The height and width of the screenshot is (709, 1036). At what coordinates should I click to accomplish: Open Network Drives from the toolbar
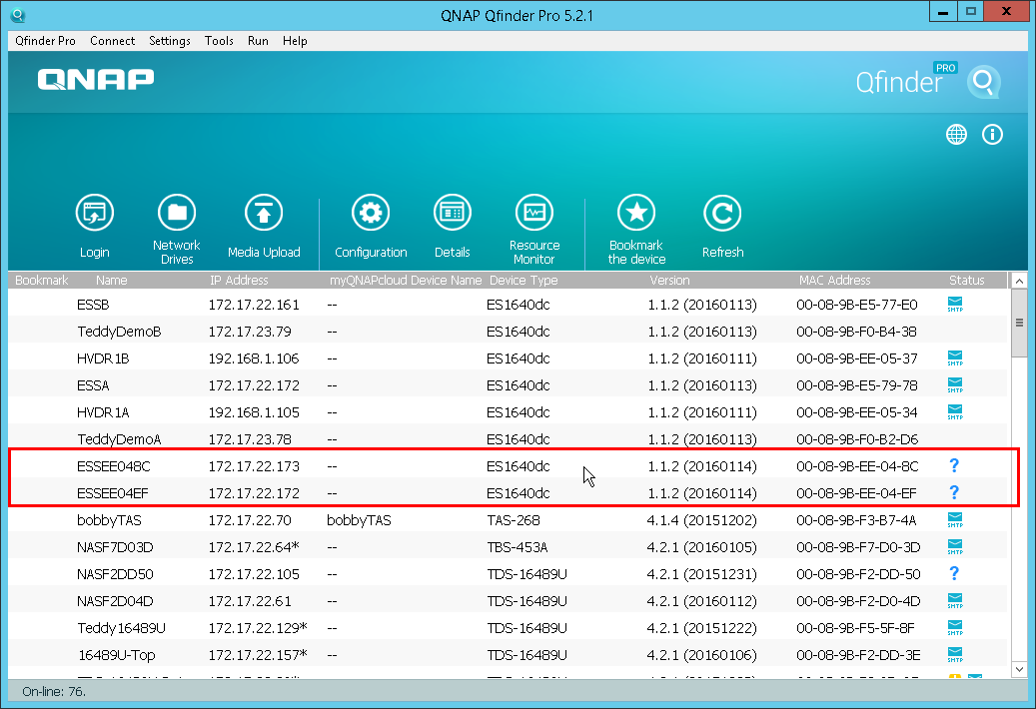click(x=177, y=214)
